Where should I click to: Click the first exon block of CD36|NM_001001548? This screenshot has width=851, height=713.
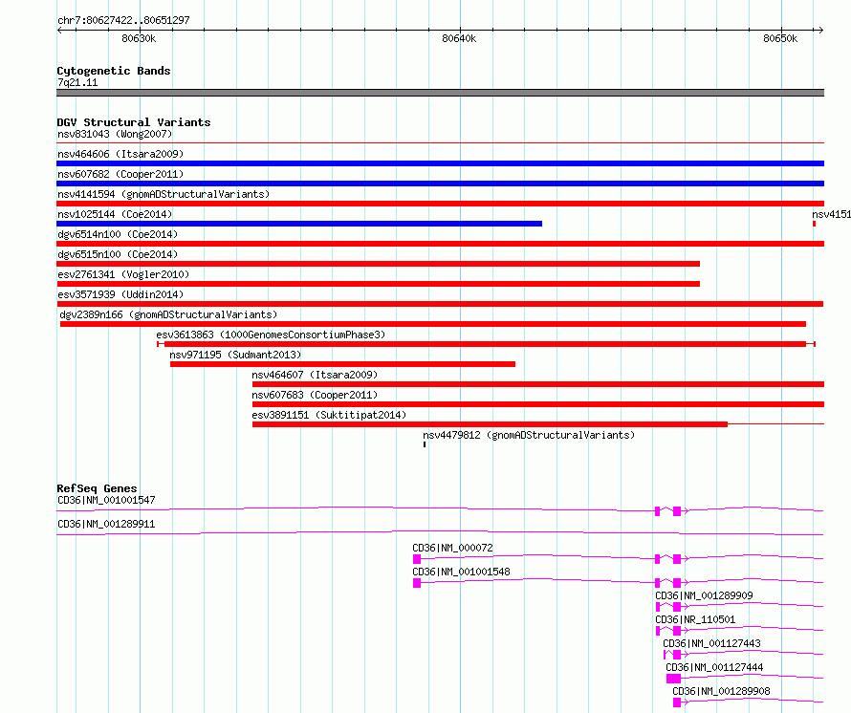click(x=417, y=583)
